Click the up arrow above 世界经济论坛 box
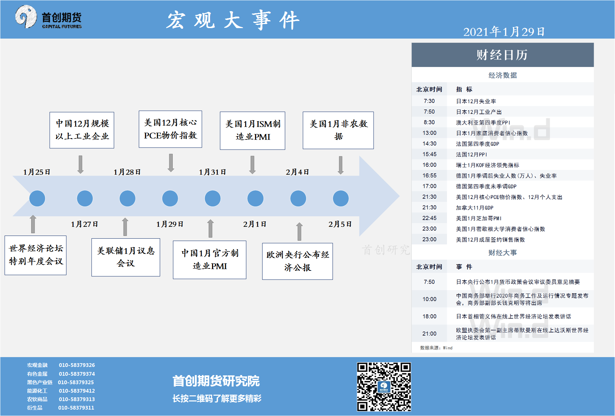615x416 pixels. (x=33, y=224)
